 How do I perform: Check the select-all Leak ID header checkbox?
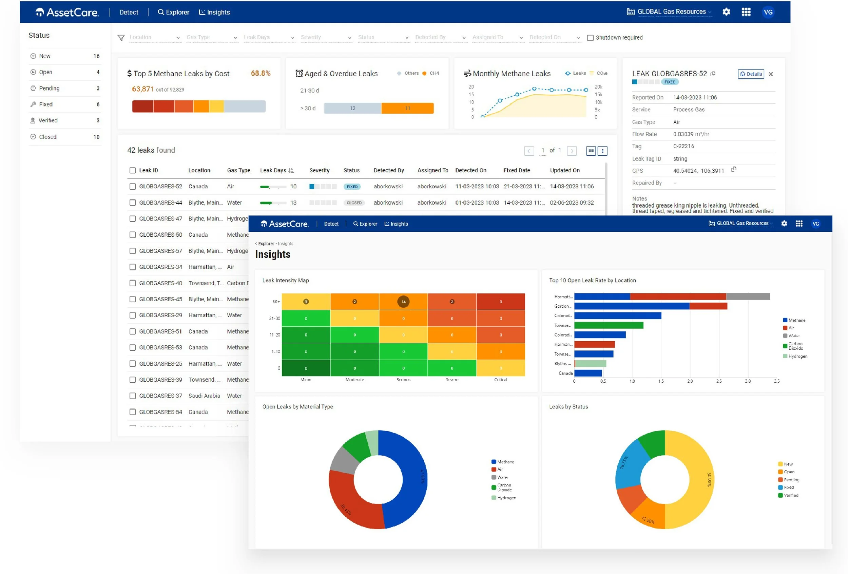(x=132, y=170)
